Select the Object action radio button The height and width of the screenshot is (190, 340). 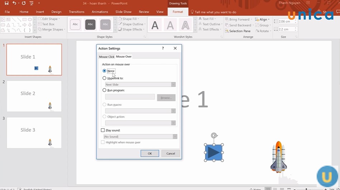(x=104, y=117)
